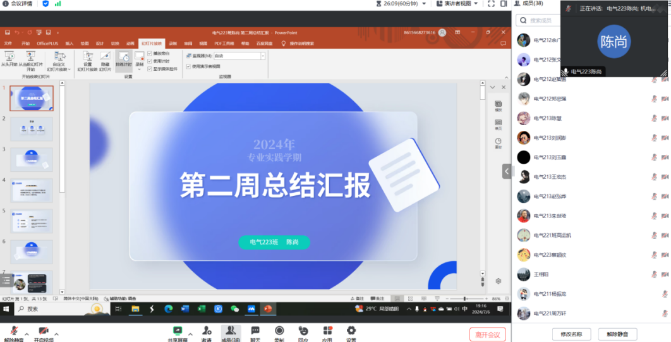
Task: Click the 共享屏幕 share screen icon
Action: coord(178,330)
